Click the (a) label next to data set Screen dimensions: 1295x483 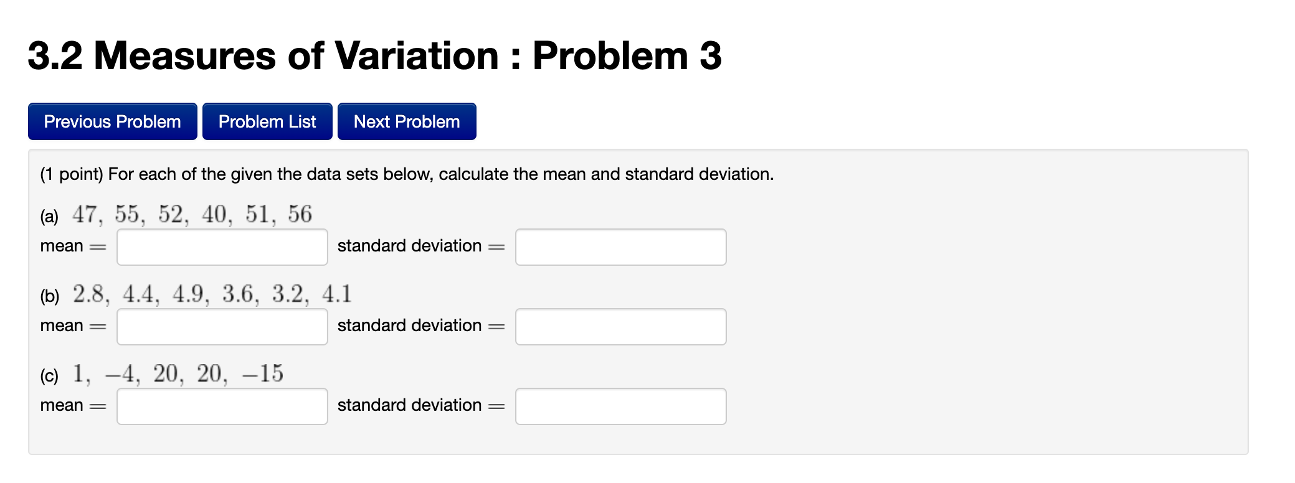click(49, 217)
